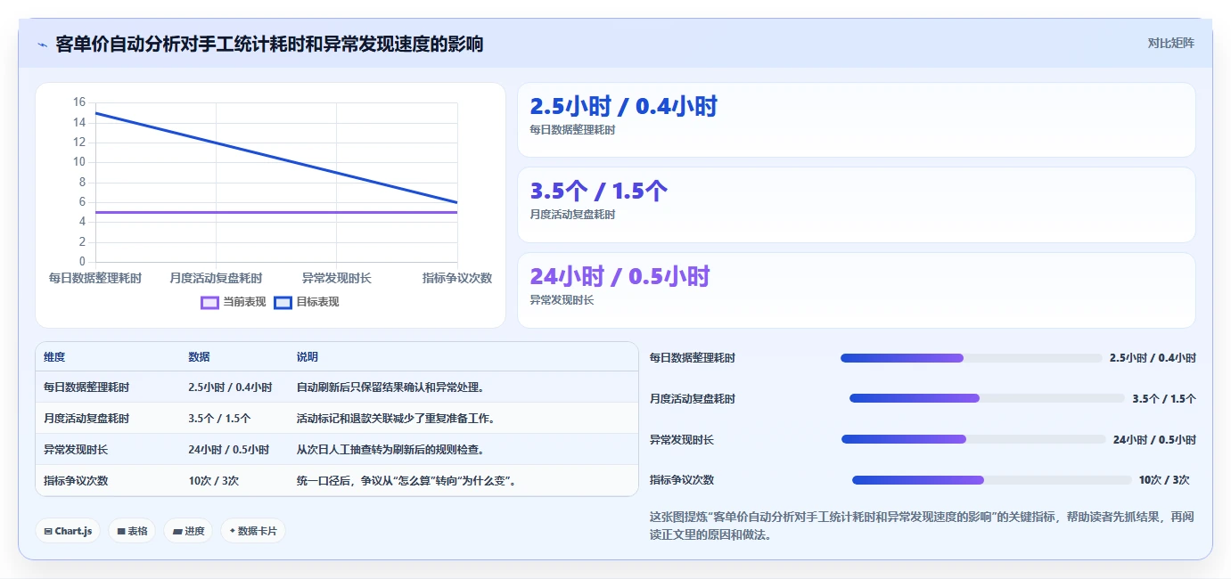
Task: Click the 月度活动复盘耗时 chart x-axis label
Action: pyautogui.click(x=216, y=278)
